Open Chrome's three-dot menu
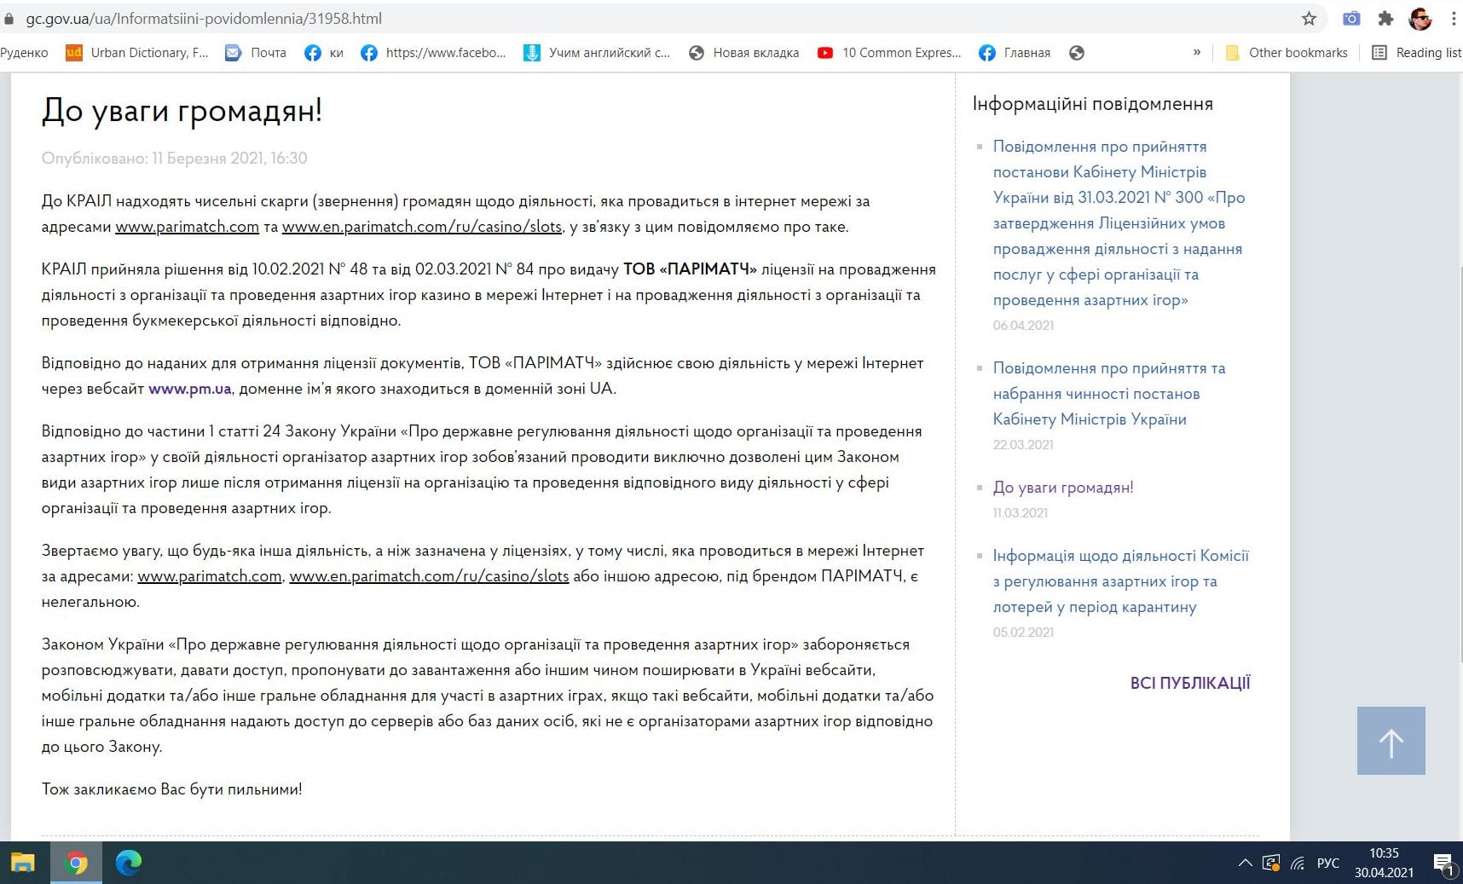This screenshot has height=884, width=1463. 1453,19
